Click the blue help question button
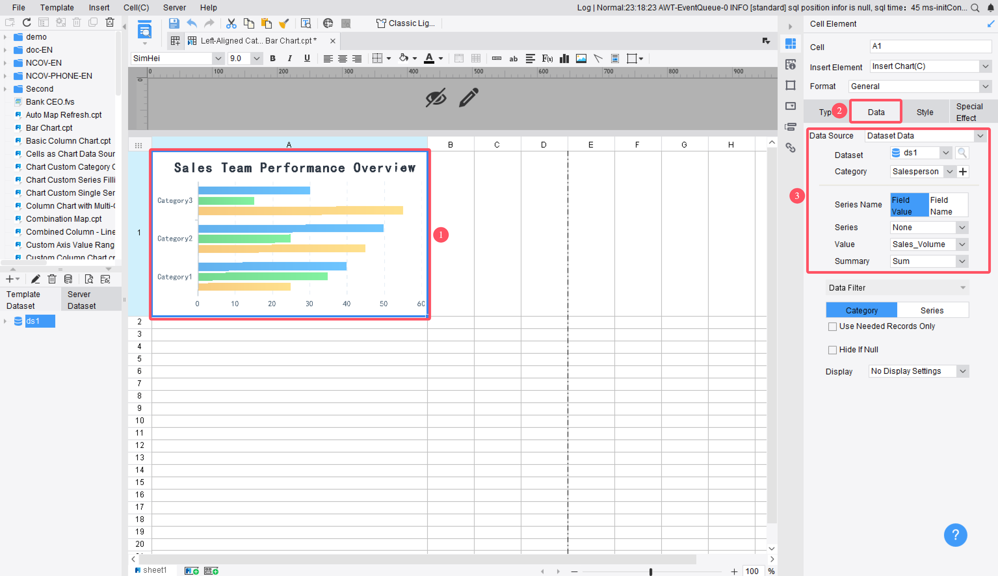This screenshot has width=998, height=576. point(955,535)
